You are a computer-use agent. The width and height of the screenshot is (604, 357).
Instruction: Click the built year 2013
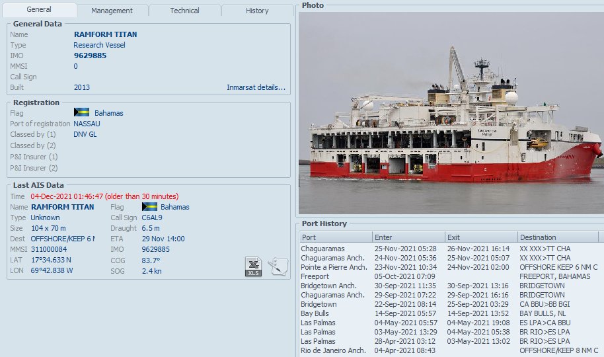coord(82,87)
